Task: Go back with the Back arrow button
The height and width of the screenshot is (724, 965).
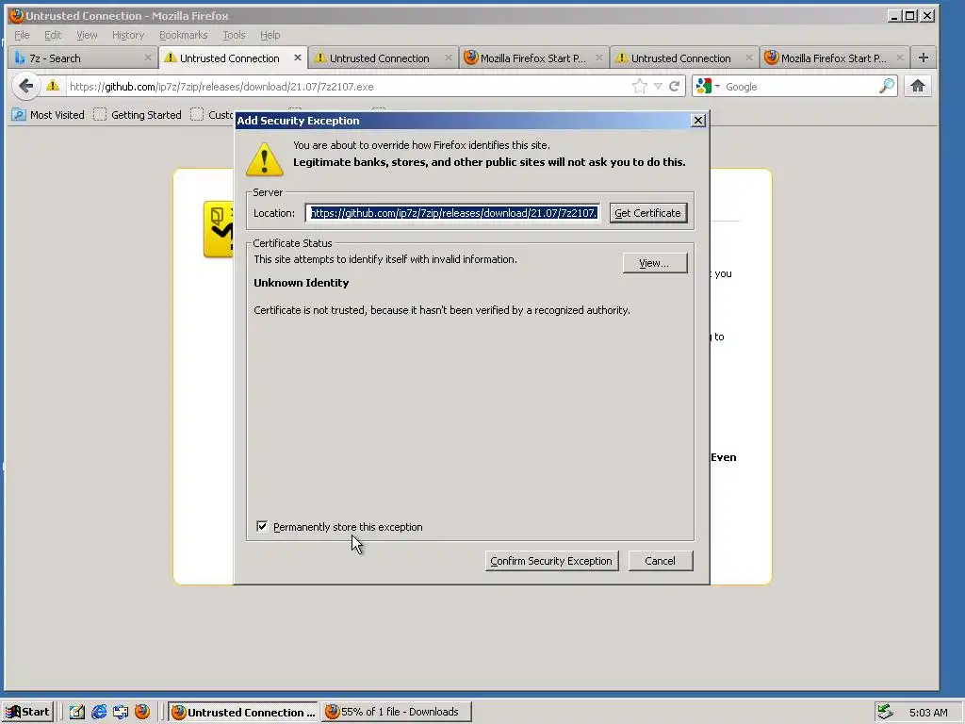Action: (x=25, y=86)
